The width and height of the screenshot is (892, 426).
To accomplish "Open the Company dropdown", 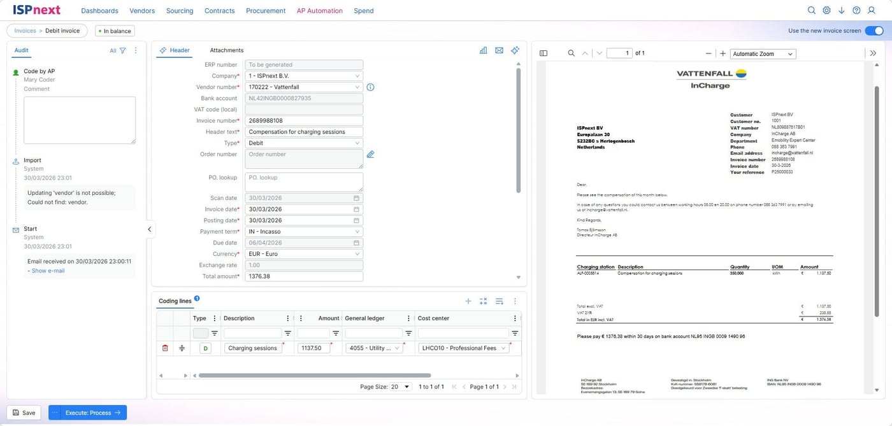I will click(x=304, y=76).
